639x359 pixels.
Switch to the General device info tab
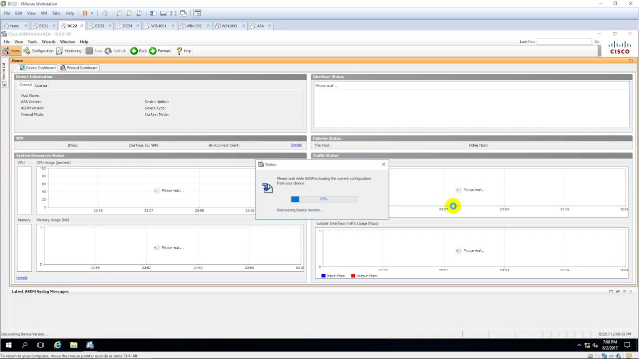tap(25, 85)
